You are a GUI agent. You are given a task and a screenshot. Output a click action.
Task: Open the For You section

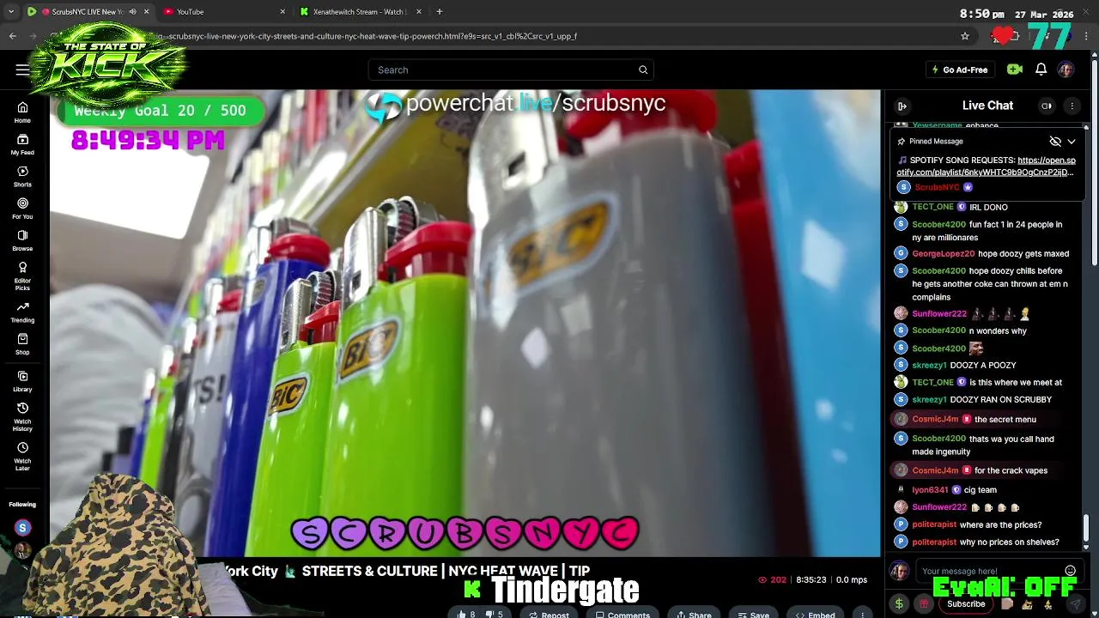pyautogui.click(x=22, y=209)
